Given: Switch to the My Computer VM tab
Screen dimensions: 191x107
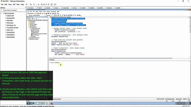Looking at the screenshot, I should point(31,8).
